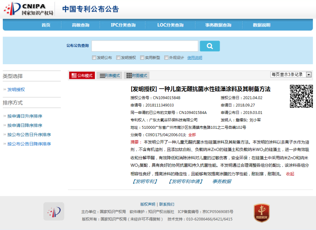Viewport: 316px width, 230px height.
Task: Enable the 实用新型 checkbox
Action: pos(142,57)
